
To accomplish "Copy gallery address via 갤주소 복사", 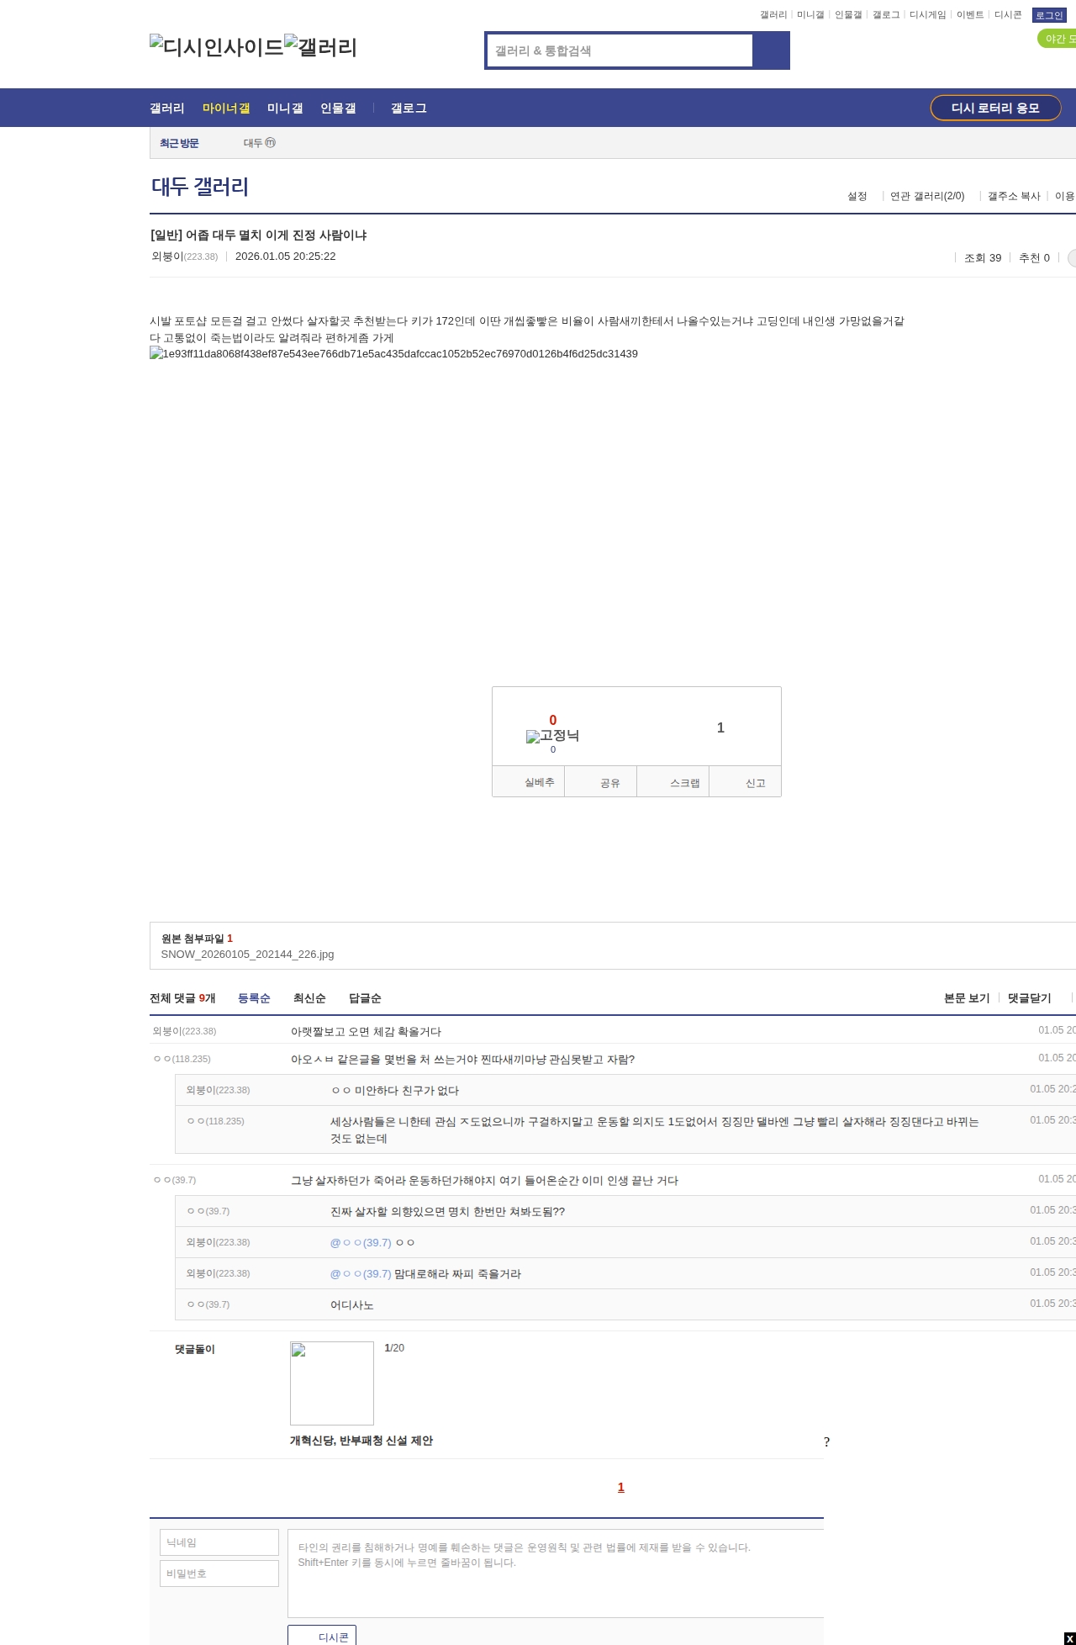I will 1014,196.
